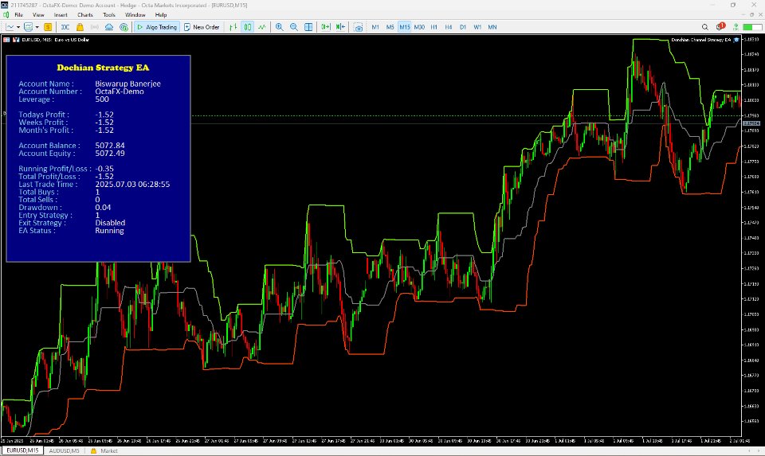Click the candle icon next to EURUSD,M15 title
The width and height of the screenshot is (765, 456).
coord(16,40)
